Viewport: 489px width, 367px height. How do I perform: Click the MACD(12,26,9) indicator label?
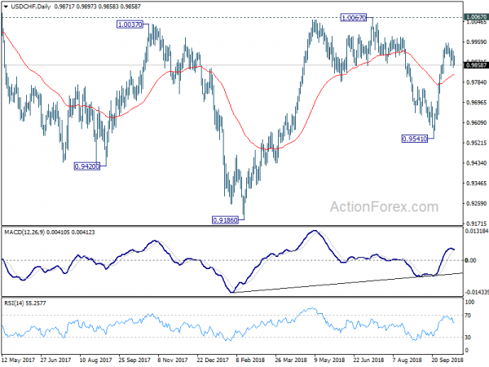49,232
